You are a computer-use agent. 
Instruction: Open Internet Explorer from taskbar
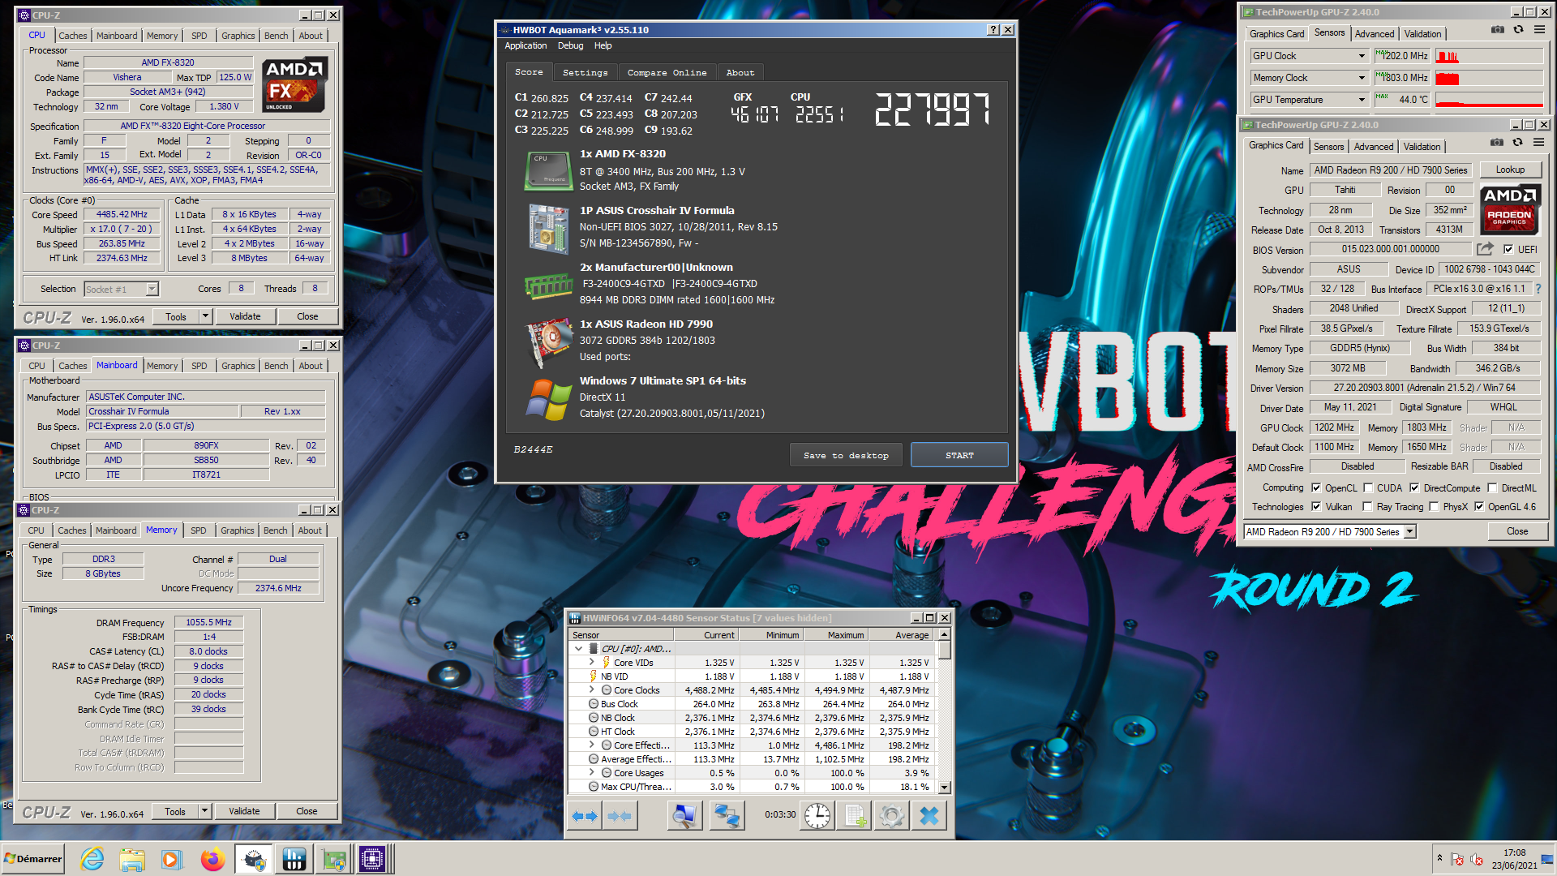pos(92,859)
